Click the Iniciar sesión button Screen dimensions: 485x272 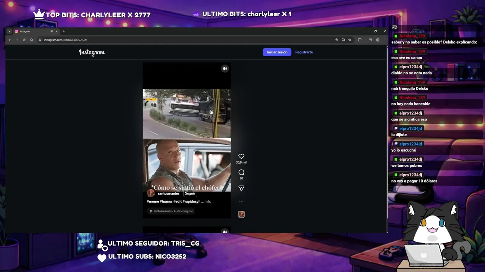point(277,52)
